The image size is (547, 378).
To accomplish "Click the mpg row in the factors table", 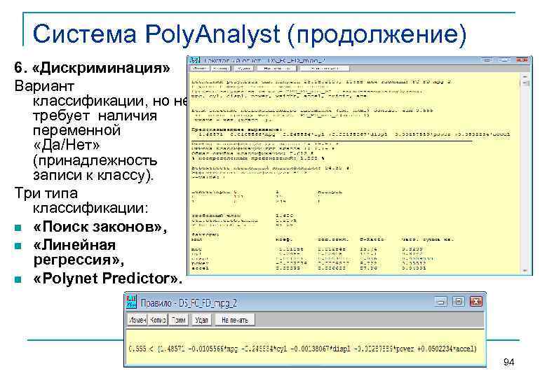I will click(307, 249).
